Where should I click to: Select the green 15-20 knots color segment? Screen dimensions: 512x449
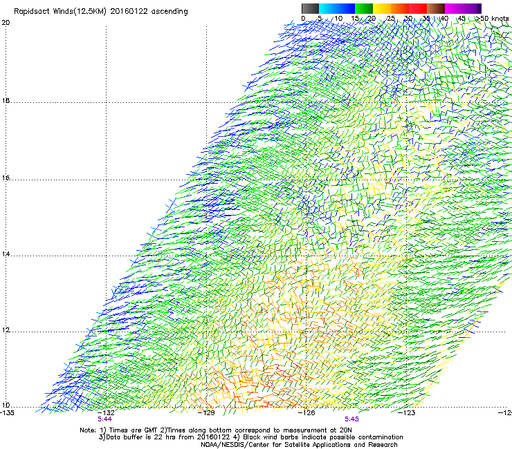tap(364, 8)
